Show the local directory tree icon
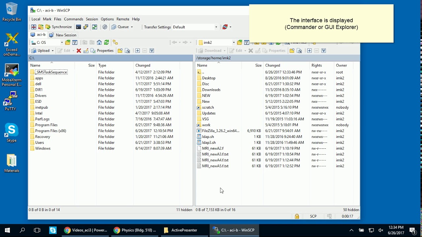Viewport: 422px width, 237px height. (x=115, y=42)
